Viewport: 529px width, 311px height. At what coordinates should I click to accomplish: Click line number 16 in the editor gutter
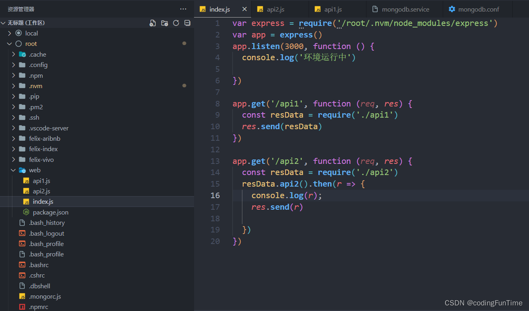point(215,195)
